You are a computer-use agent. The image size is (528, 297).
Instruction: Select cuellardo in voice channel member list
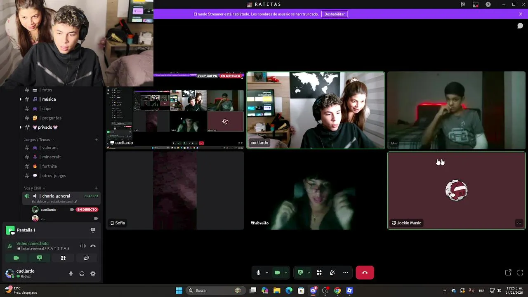pyautogui.click(x=48, y=210)
